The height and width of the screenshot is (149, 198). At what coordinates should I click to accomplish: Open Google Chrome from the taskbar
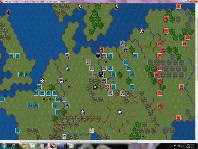click(x=23, y=146)
